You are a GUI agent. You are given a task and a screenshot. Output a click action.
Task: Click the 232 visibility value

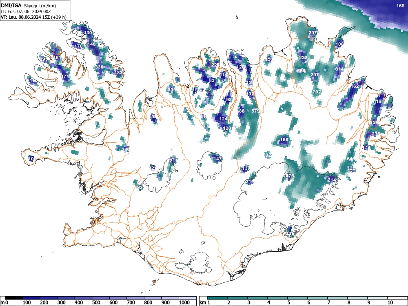tap(304, 58)
